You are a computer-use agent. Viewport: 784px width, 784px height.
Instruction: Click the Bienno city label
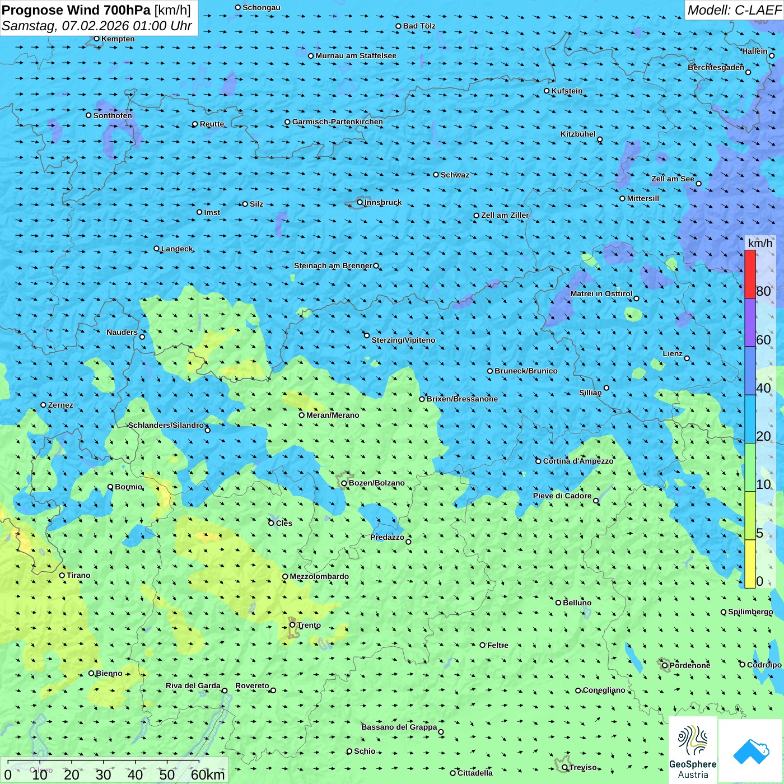[x=109, y=673]
